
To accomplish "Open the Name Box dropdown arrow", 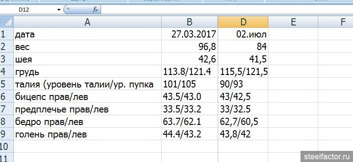I will 59,10.
